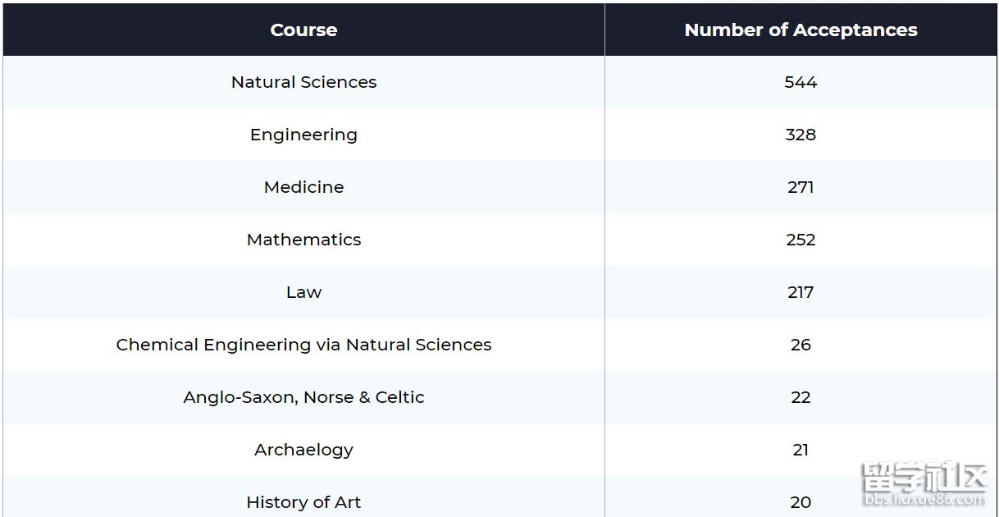Click Chemical Engineering via Natural Sciences

click(303, 345)
